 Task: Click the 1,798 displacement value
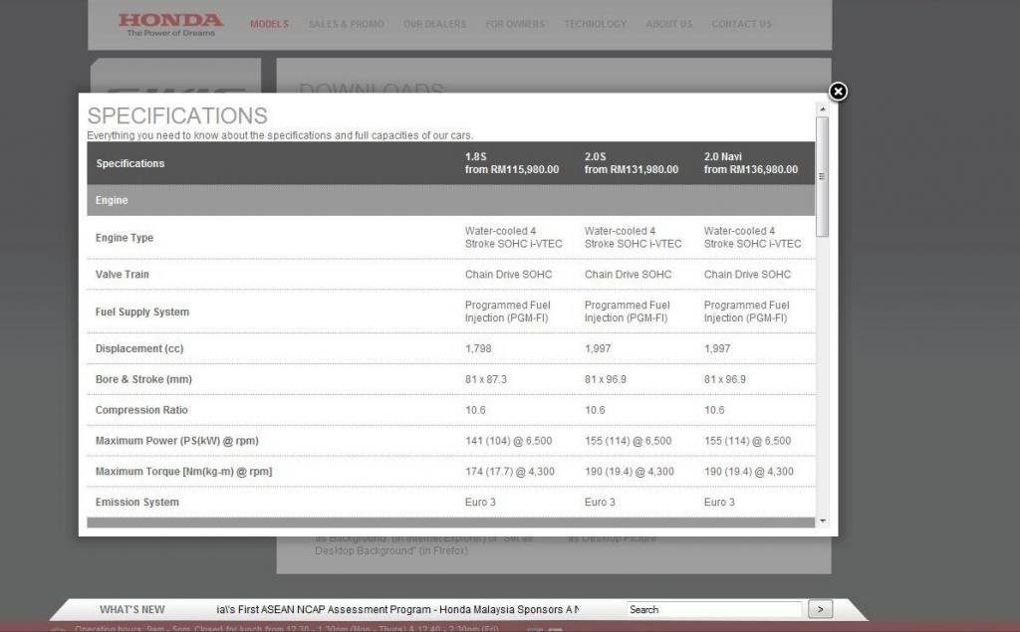click(x=478, y=348)
